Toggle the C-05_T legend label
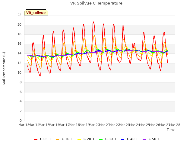 [46, 139]
